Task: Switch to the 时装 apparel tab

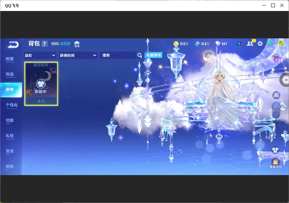Action: coord(10,59)
